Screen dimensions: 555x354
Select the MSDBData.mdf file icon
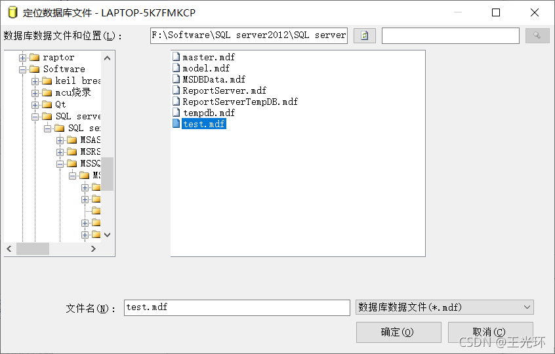(176, 79)
